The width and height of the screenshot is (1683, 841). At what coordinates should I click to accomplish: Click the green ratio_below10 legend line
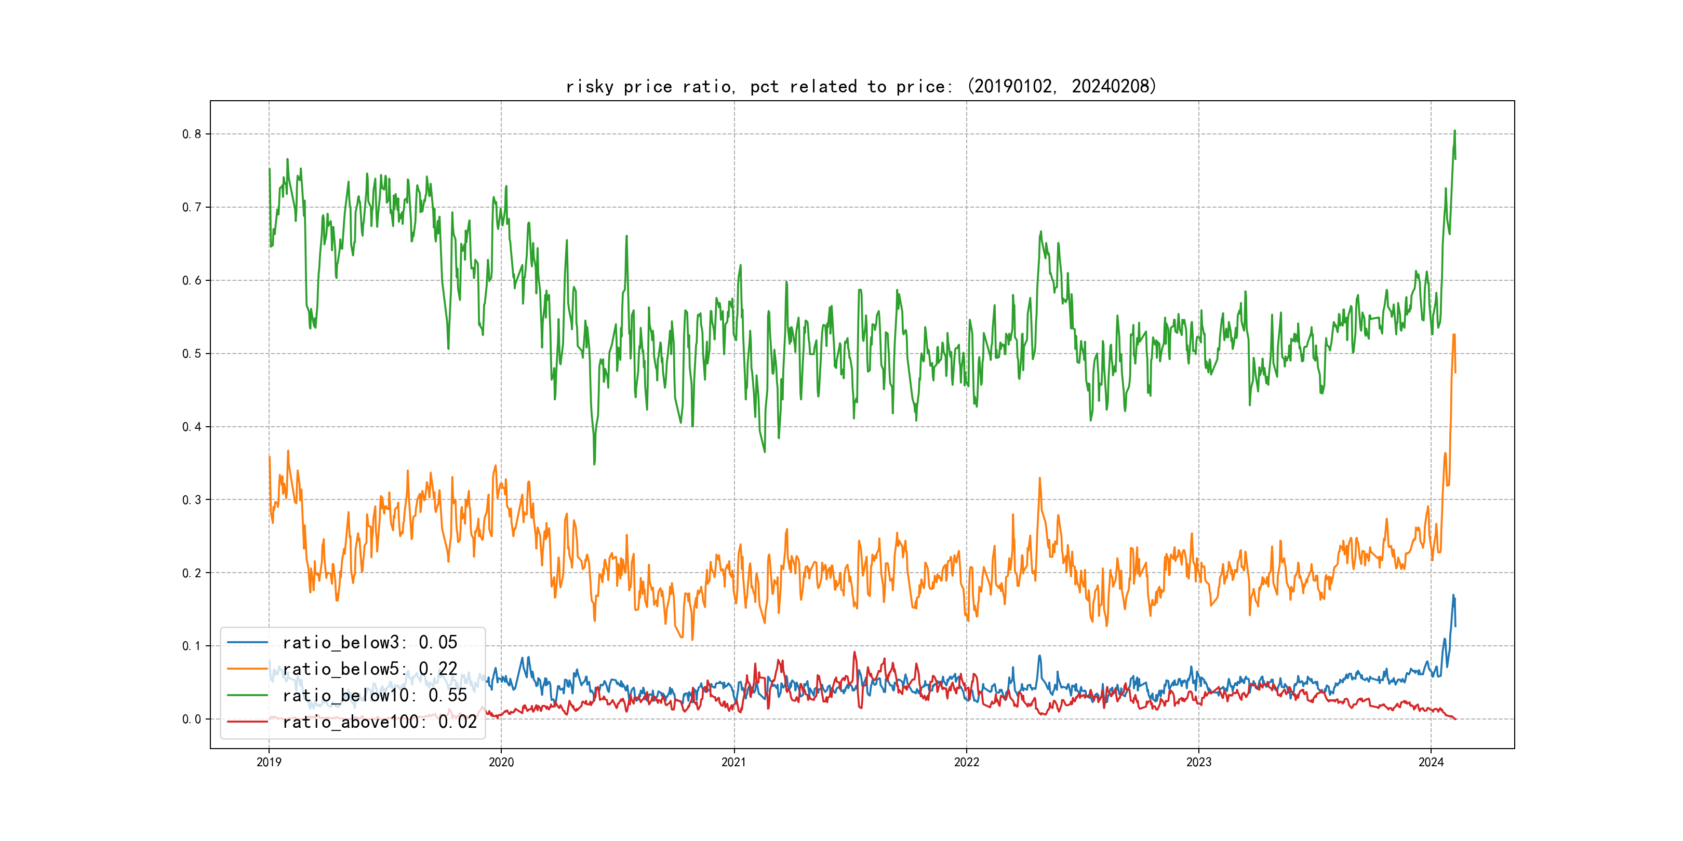247,696
